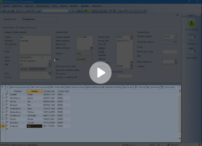Click the blue arrow left of bottom tabs
The width and height of the screenshot is (202, 146).
[x=2, y=87]
